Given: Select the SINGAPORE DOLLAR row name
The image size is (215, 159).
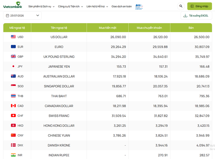Looking at the screenshot, I should click(x=59, y=86).
